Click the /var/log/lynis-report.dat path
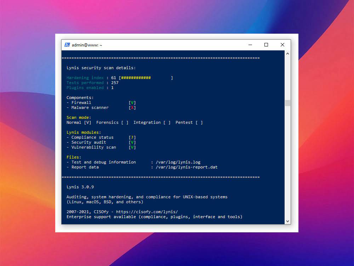This screenshot has height=266, width=354. [x=187, y=167]
